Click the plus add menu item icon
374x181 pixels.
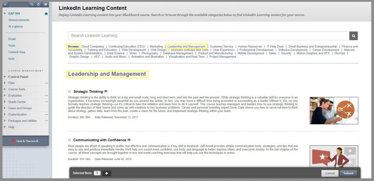pos(5,4)
